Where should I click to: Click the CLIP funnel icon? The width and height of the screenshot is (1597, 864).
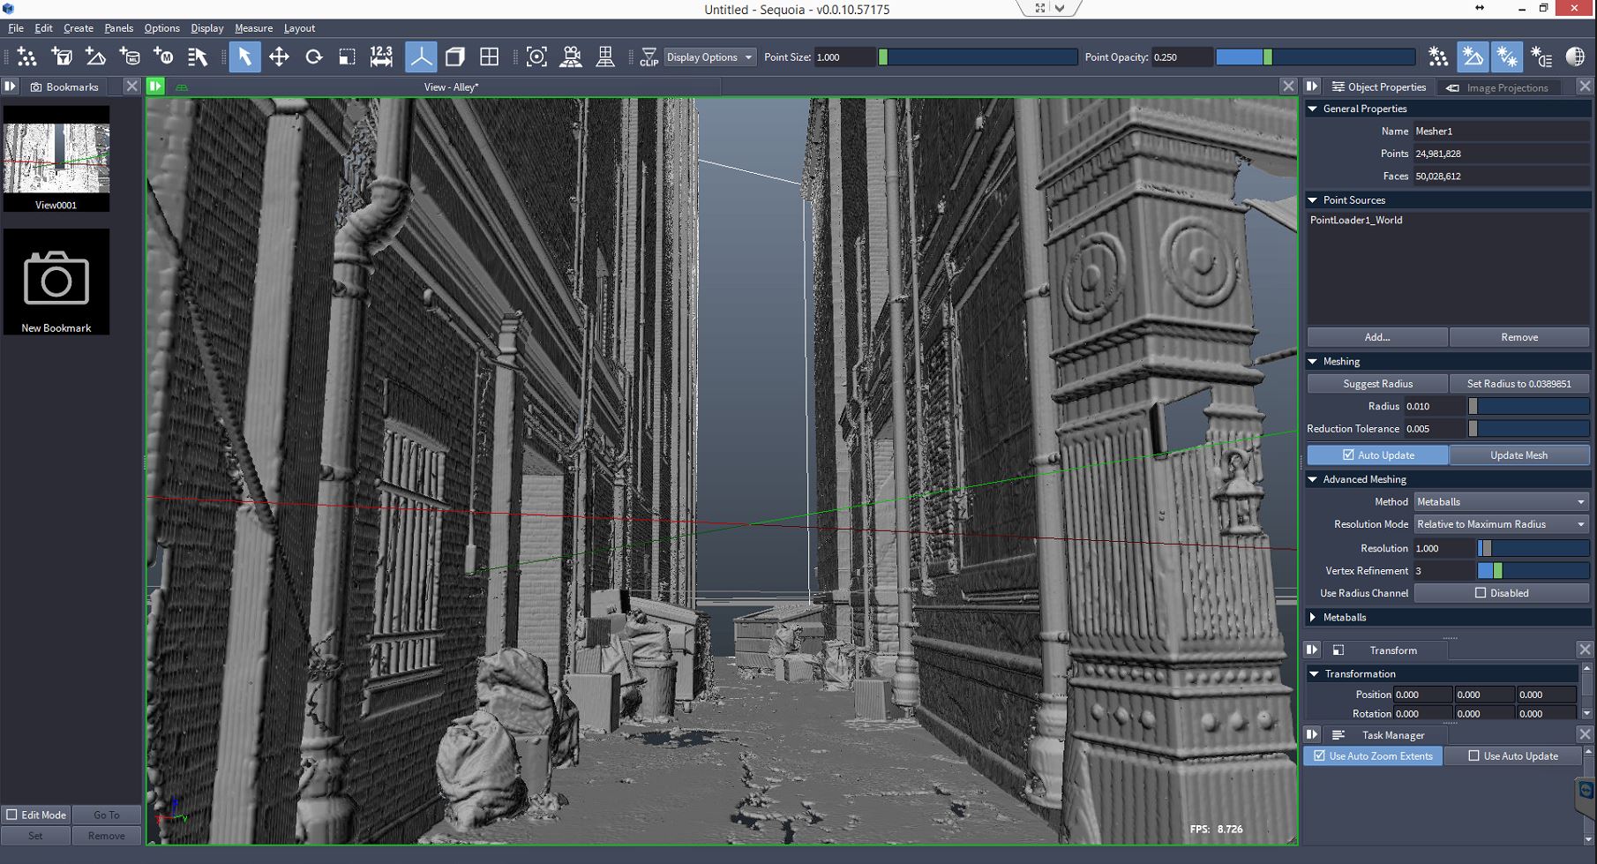[649, 57]
